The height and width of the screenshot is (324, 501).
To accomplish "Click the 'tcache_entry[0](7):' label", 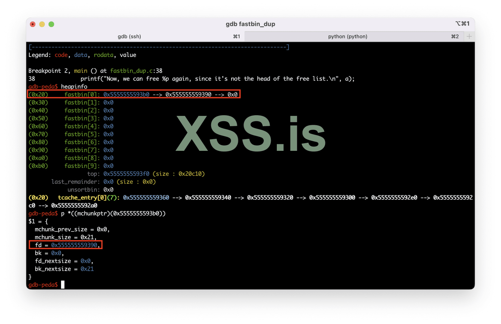I will point(89,198).
